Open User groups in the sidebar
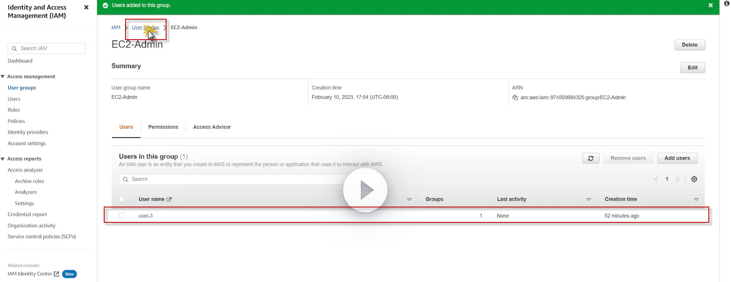 point(22,88)
